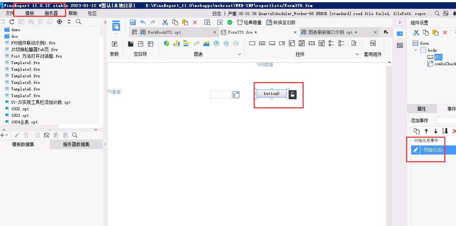Click the Save icon in the main toolbar
This screenshot has width=456, height=226.
point(133,22)
